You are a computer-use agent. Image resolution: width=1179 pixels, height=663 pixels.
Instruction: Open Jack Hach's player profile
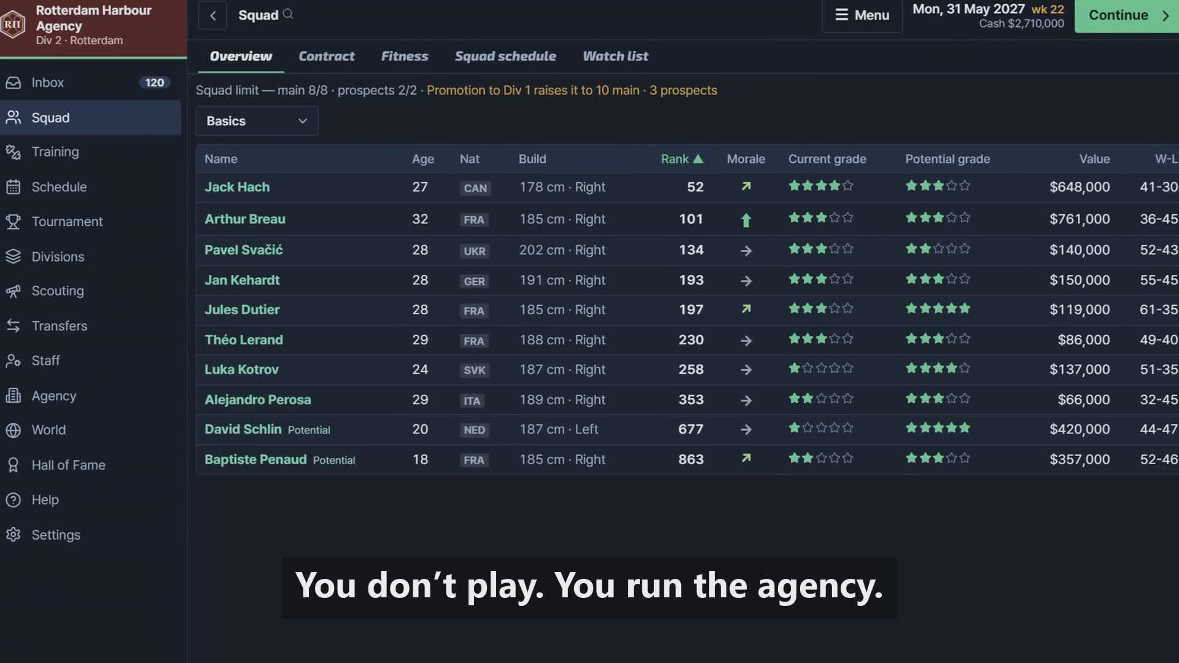click(x=237, y=187)
